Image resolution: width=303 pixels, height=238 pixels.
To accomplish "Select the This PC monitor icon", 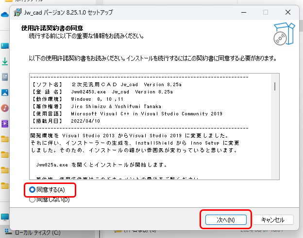I will pos(5,217).
